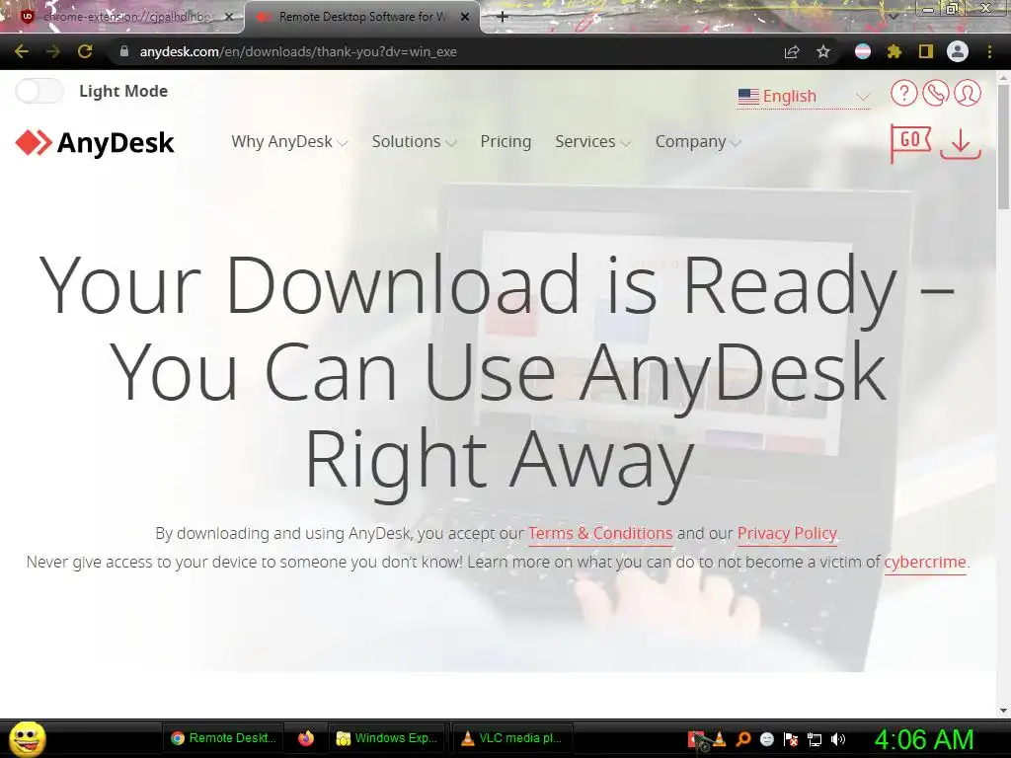Click the lock icon in address bar
Image resolution: width=1011 pixels, height=758 pixels.
point(124,51)
